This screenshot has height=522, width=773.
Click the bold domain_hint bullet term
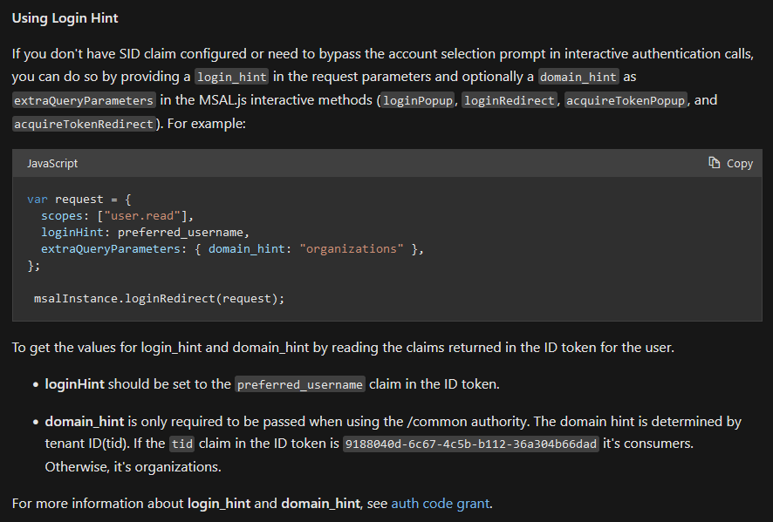point(85,422)
